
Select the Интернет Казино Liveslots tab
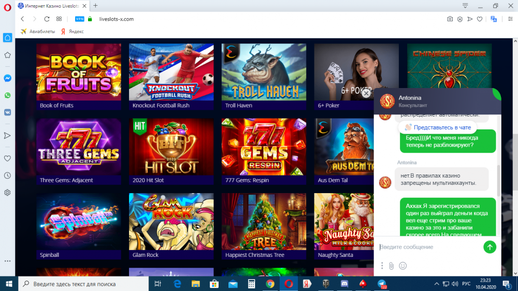tap(52, 6)
